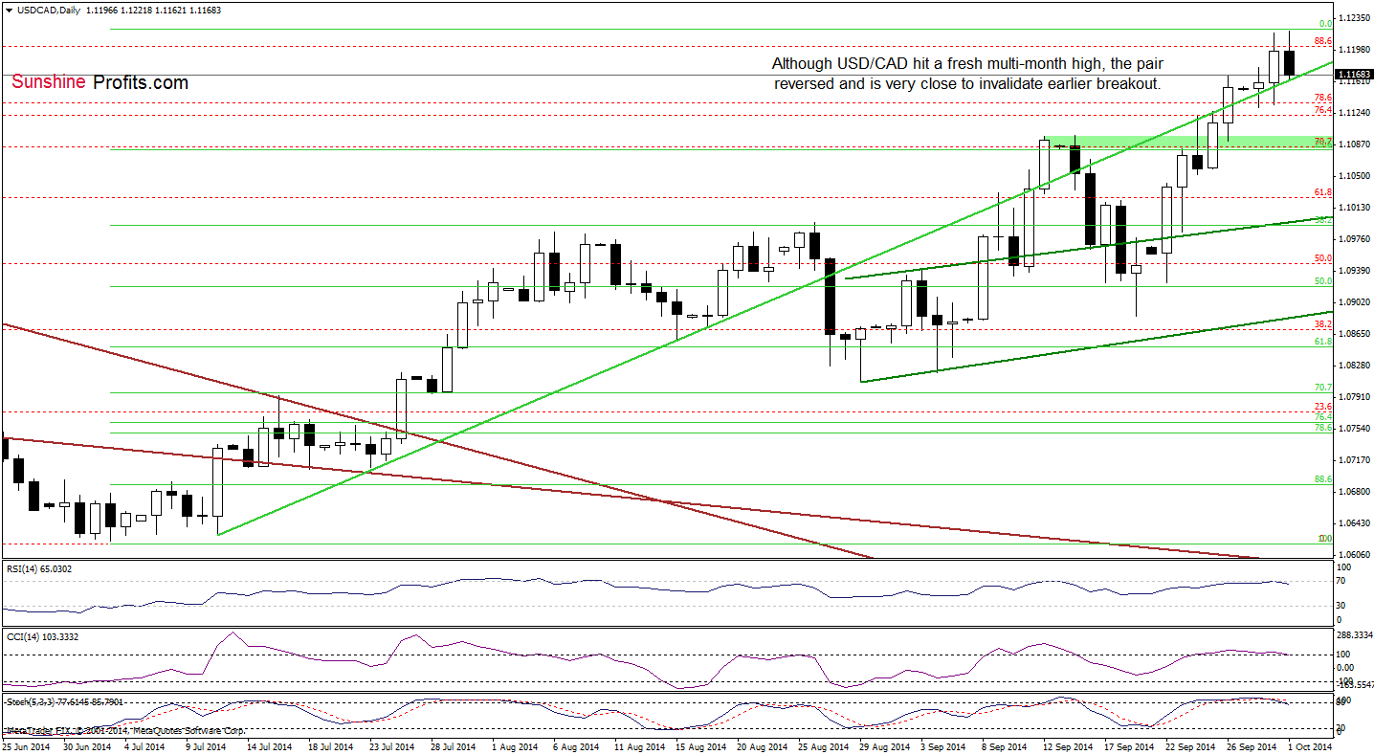This screenshot has width=1374, height=755.
Task: Click the 30 Jun 2014 date label
Action: point(86,746)
